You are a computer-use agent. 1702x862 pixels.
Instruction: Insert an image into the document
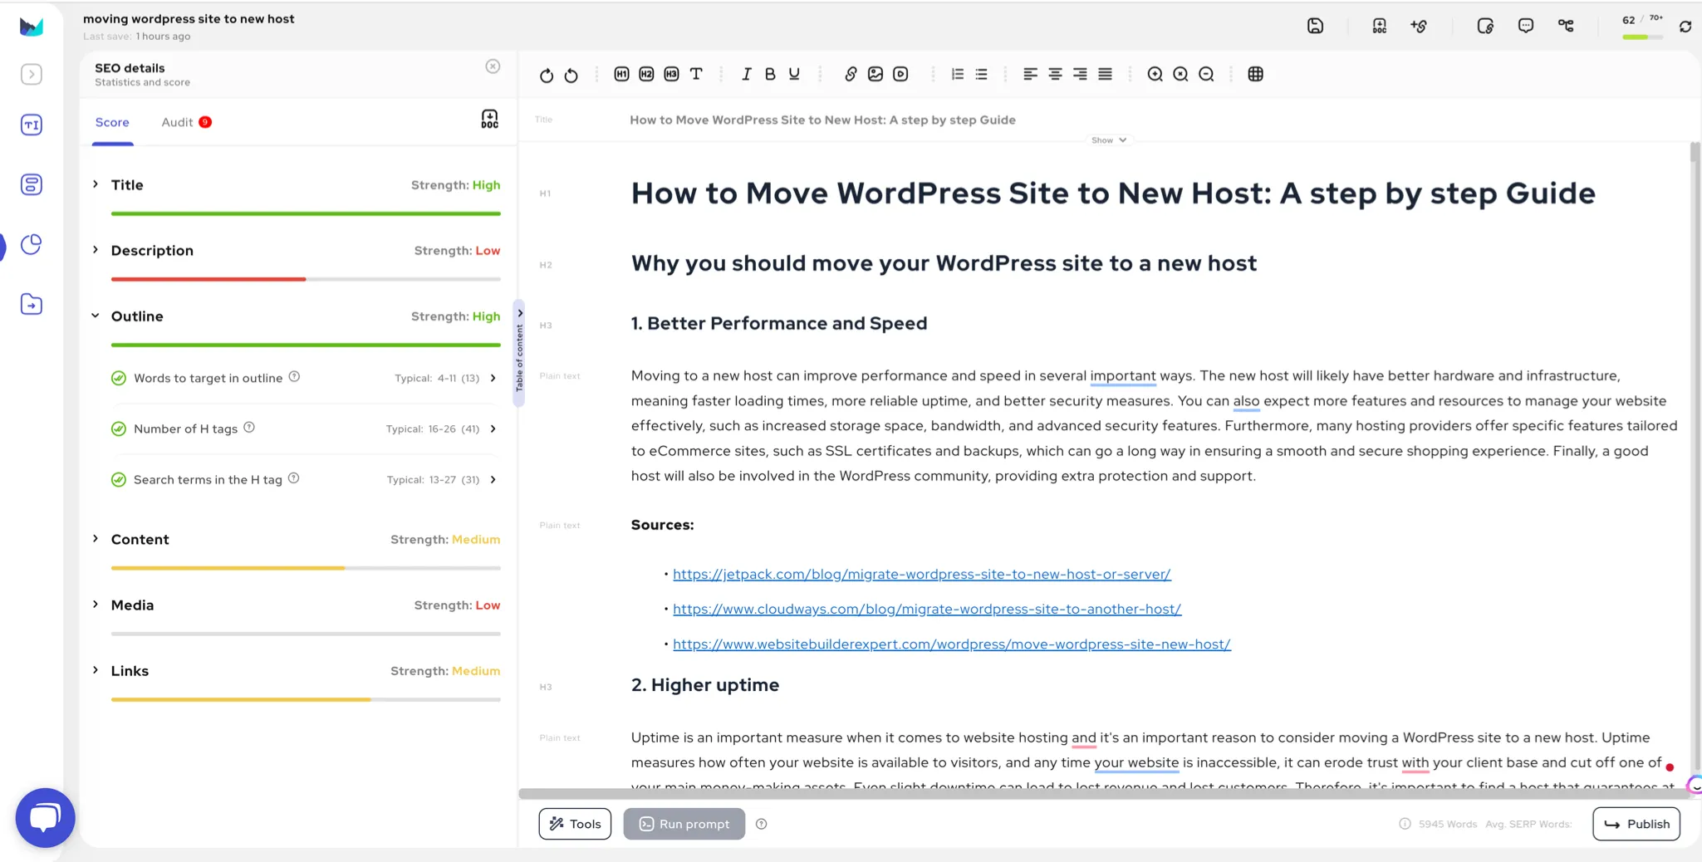tap(875, 74)
